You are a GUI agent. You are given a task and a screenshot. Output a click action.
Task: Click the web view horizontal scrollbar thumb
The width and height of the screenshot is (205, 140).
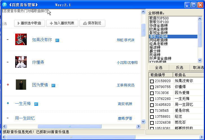pos(70,126)
